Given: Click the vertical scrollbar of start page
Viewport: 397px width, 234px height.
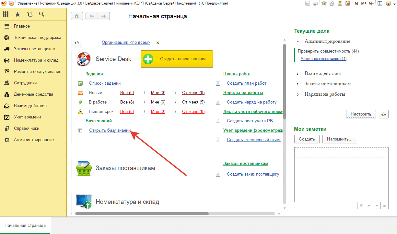Looking at the screenshot, I should click(x=285, y=81).
